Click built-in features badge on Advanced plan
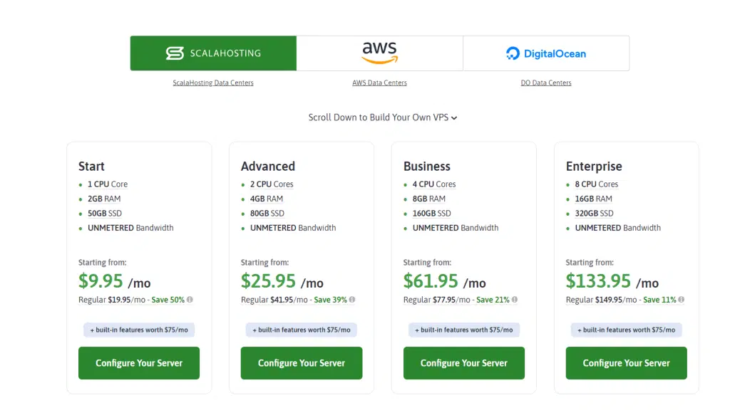Viewport: 730px width, 415px height. point(302,330)
